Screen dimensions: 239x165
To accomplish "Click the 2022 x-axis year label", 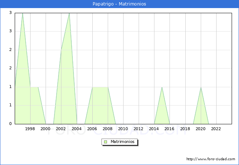I will 216,129.
